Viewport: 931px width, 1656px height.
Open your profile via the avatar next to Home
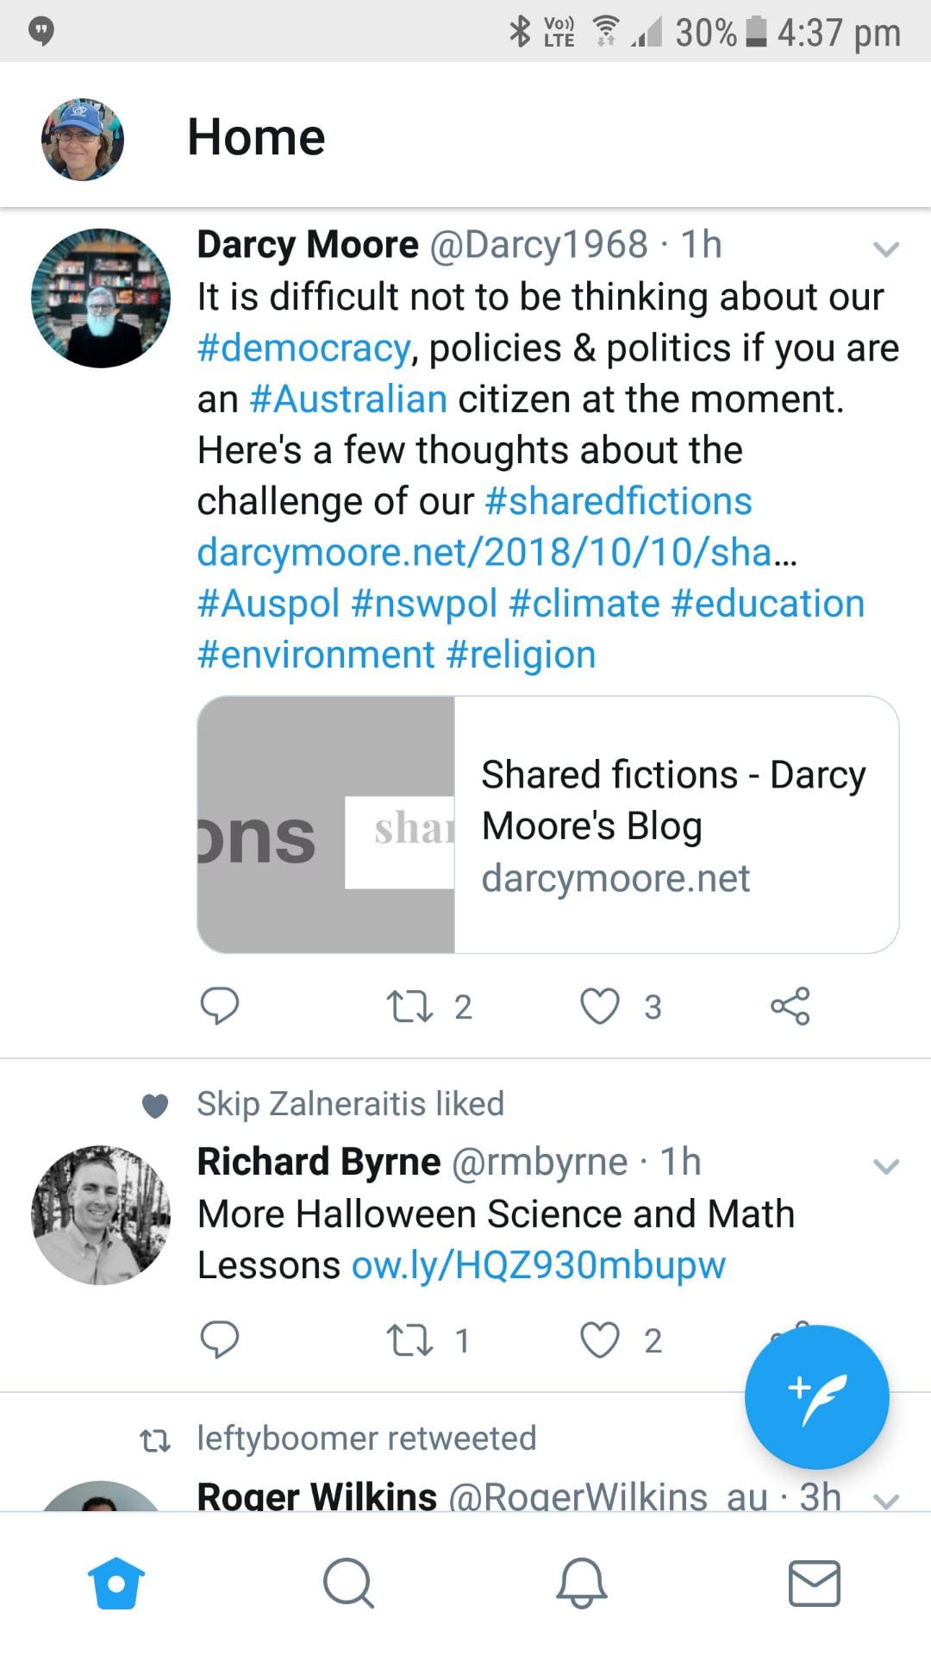point(82,138)
